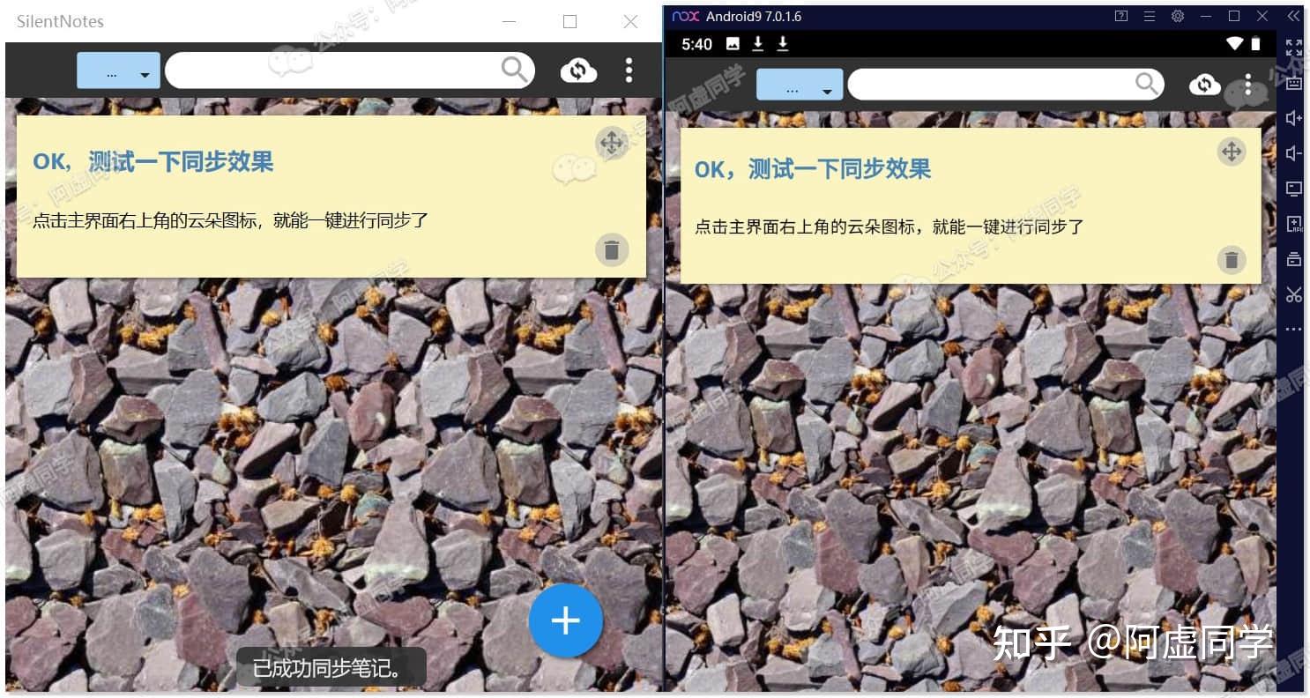The width and height of the screenshot is (1310, 698).
Task: Click the search box inside the Android emulator
Action: (x=1006, y=85)
